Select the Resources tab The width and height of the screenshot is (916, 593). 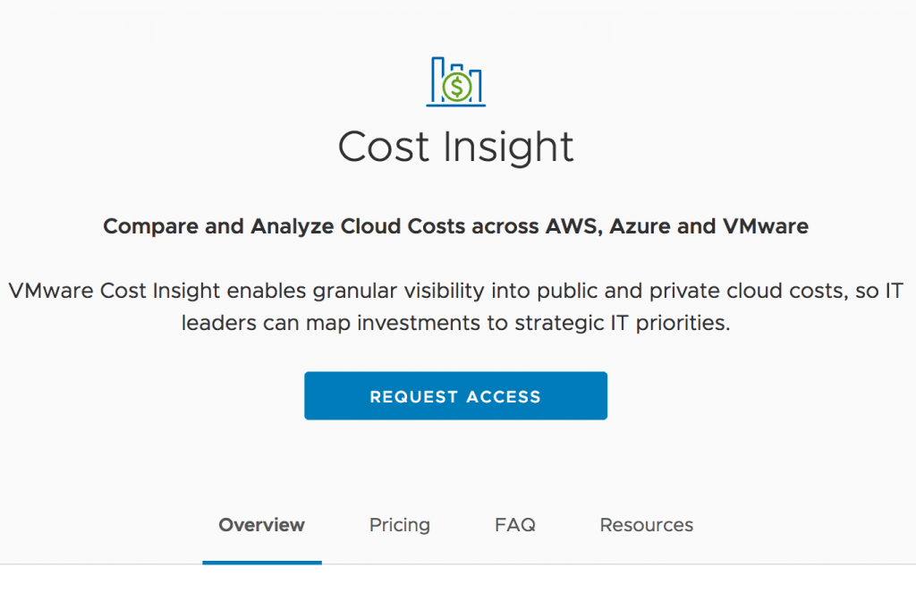coord(646,525)
